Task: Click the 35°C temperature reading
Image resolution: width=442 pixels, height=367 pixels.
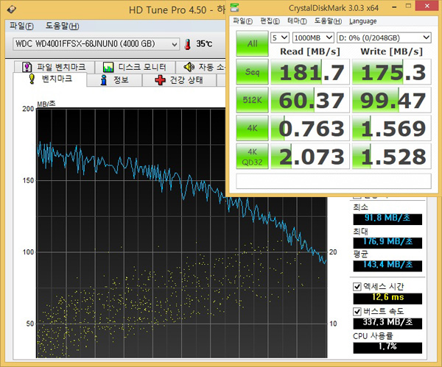Action: (204, 44)
